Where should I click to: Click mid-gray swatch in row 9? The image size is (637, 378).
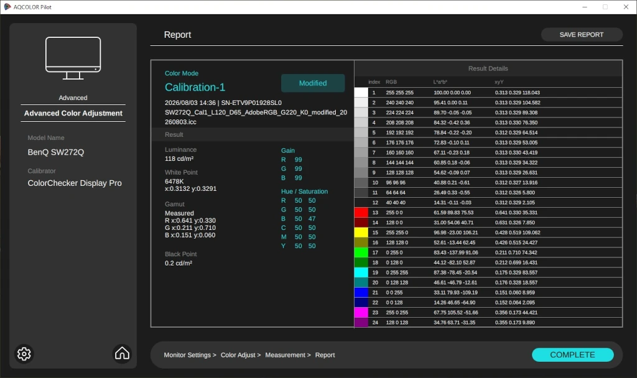click(361, 173)
